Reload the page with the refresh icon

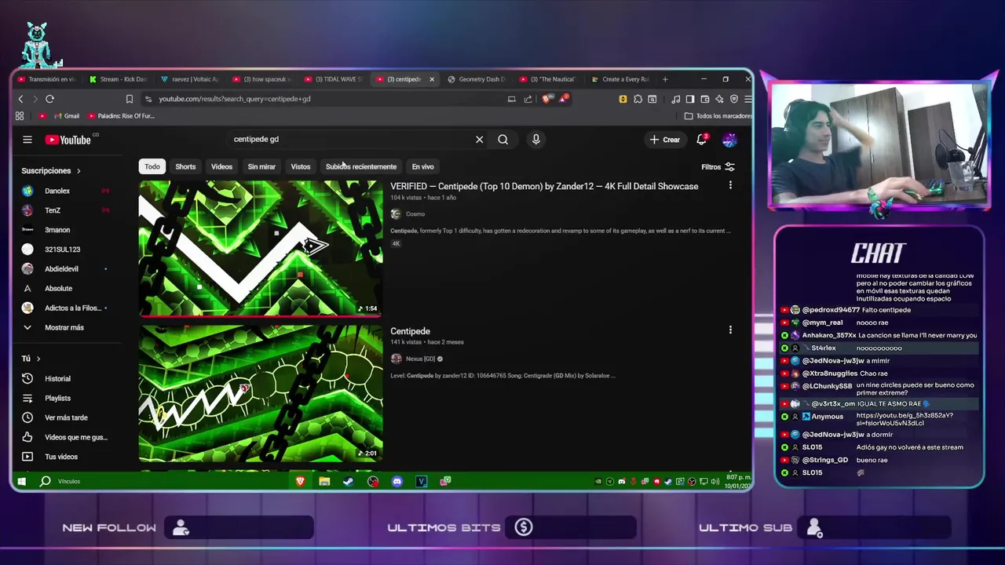coord(49,99)
